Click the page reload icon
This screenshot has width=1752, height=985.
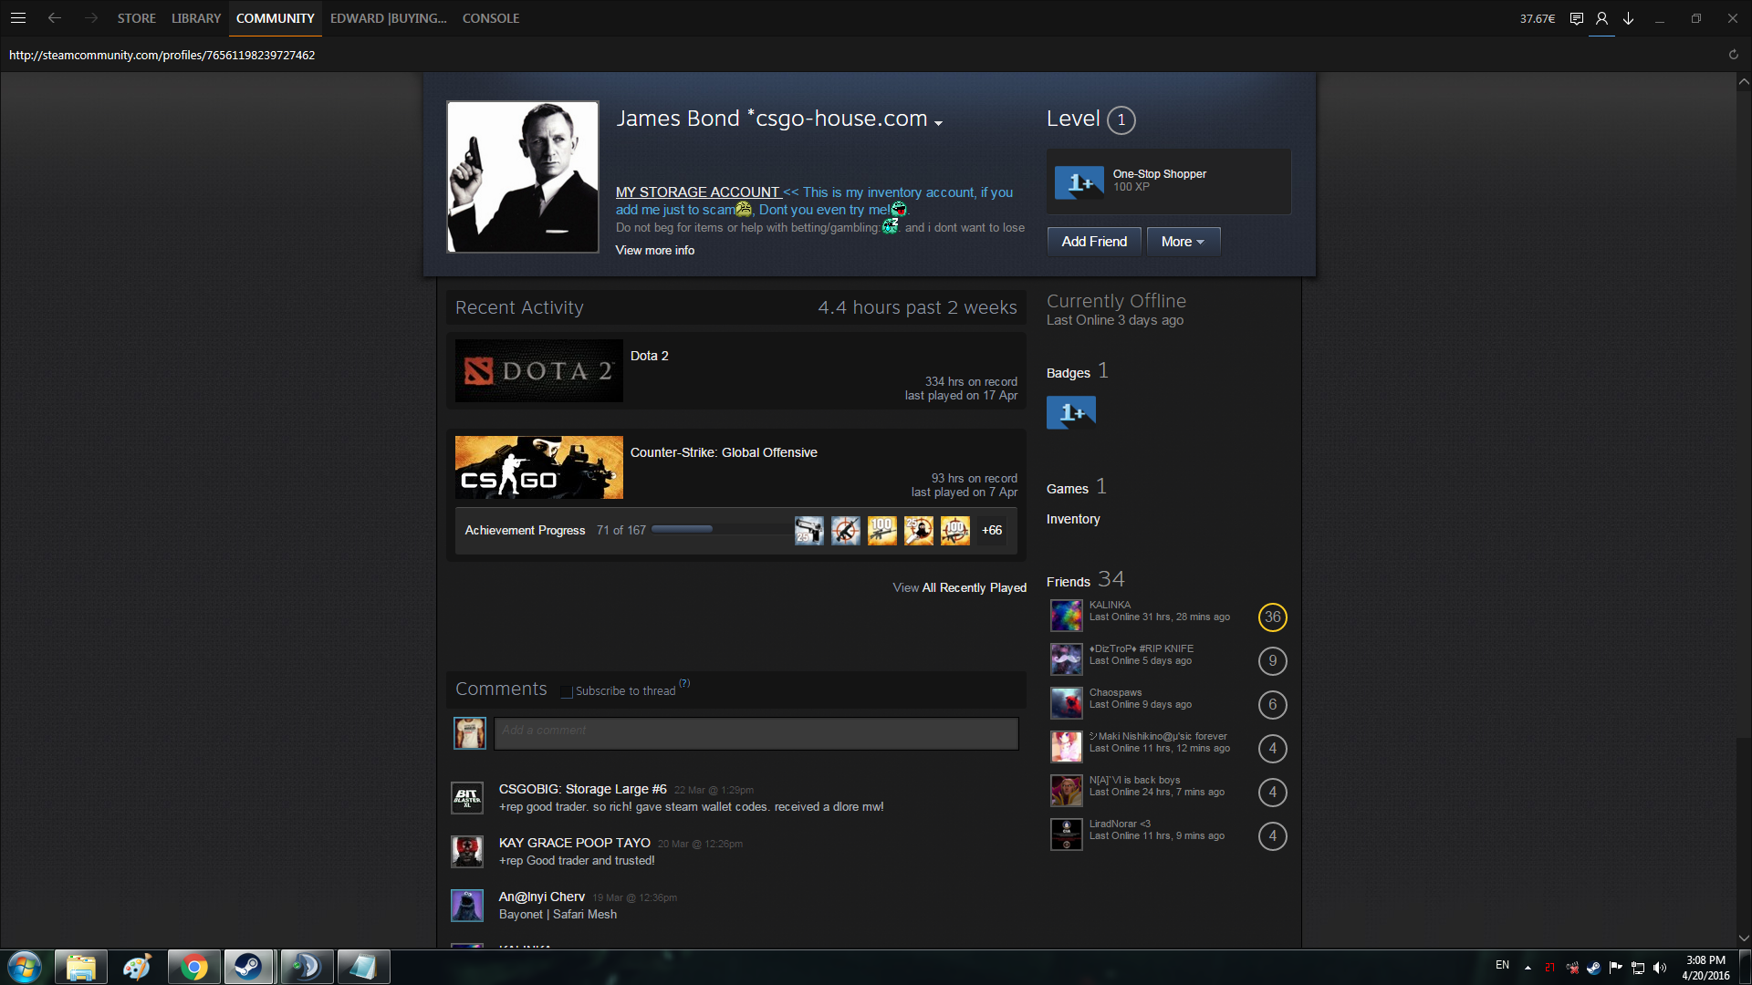pyautogui.click(x=1733, y=55)
